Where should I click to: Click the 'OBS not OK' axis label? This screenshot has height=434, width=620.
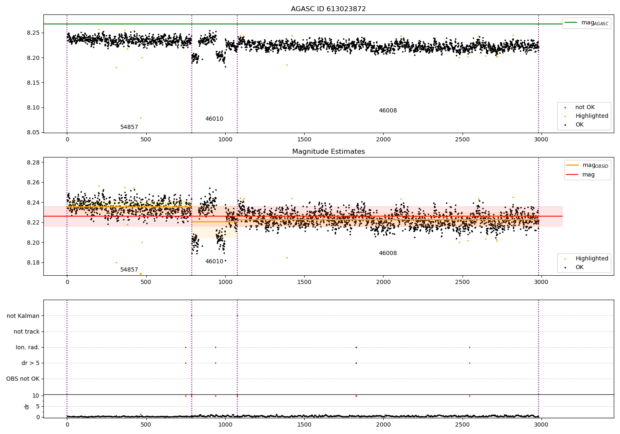[x=23, y=379]
